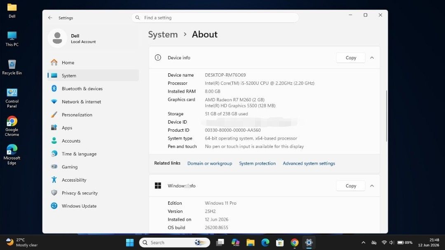
Task: Open the clock showing 21:48
Action: [429, 242]
